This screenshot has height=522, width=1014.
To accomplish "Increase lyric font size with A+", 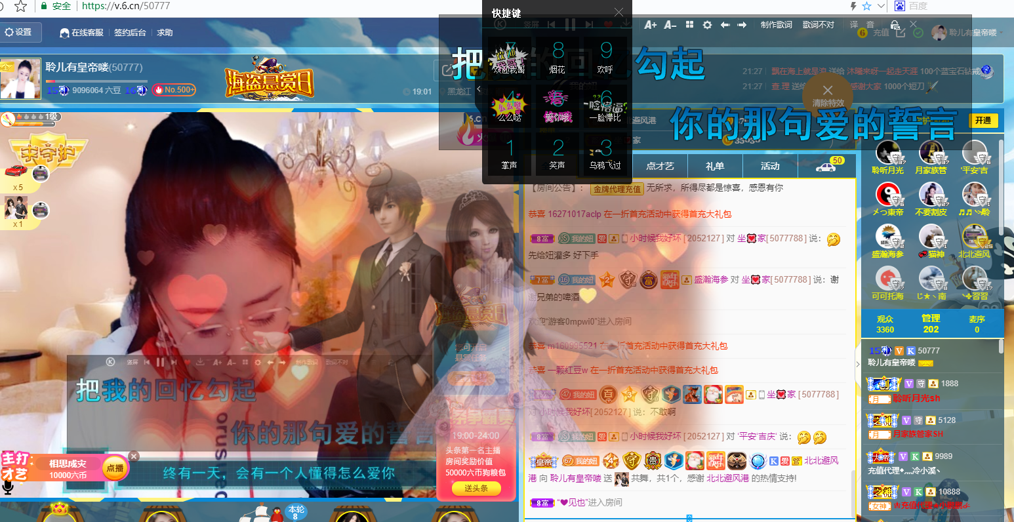I will tap(650, 25).
